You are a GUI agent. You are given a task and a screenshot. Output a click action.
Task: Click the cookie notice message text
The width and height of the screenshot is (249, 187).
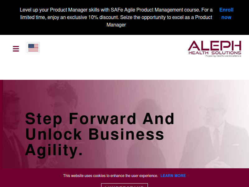click(x=110, y=176)
